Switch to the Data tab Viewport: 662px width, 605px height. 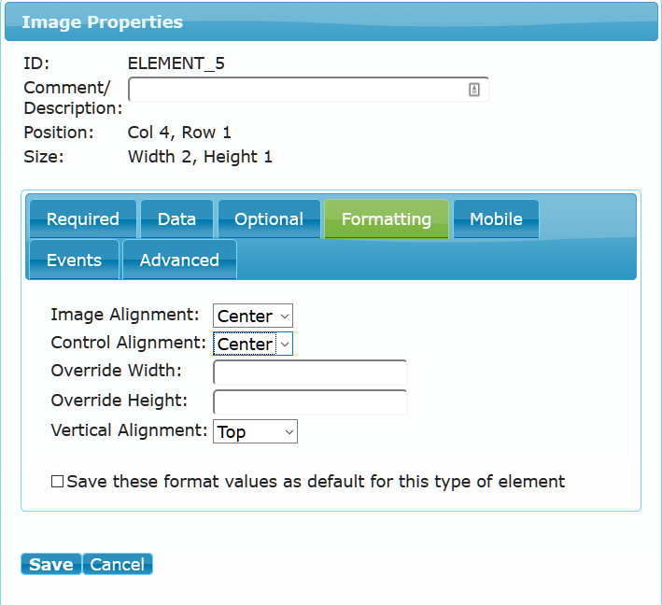pos(176,218)
